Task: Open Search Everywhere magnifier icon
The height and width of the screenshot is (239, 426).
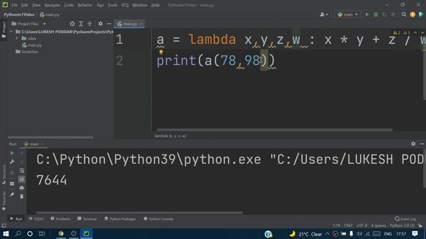Action: (x=404, y=15)
